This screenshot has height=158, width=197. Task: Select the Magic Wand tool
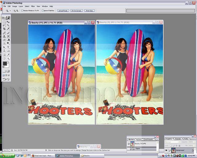click(8, 25)
